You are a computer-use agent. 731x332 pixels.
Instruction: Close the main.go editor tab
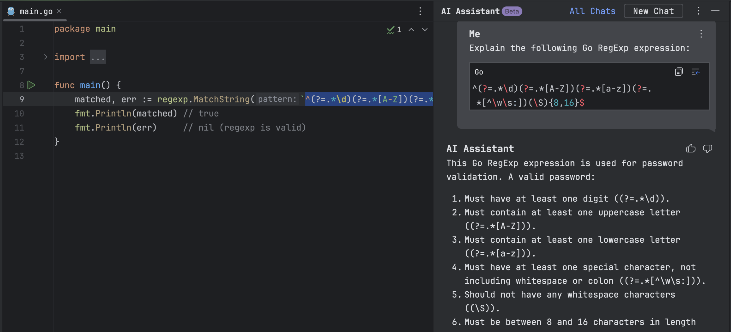pos(59,11)
